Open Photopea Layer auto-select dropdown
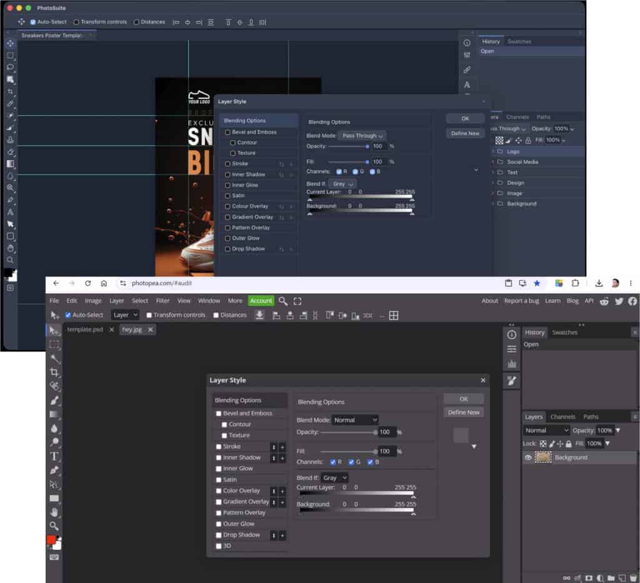Viewport: 640px width, 583px height. pyautogui.click(x=125, y=315)
